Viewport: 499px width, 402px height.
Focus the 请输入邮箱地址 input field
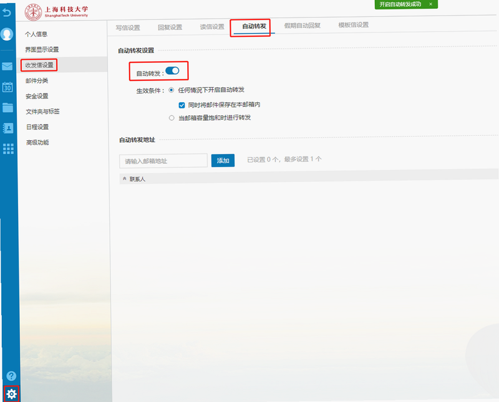point(163,161)
